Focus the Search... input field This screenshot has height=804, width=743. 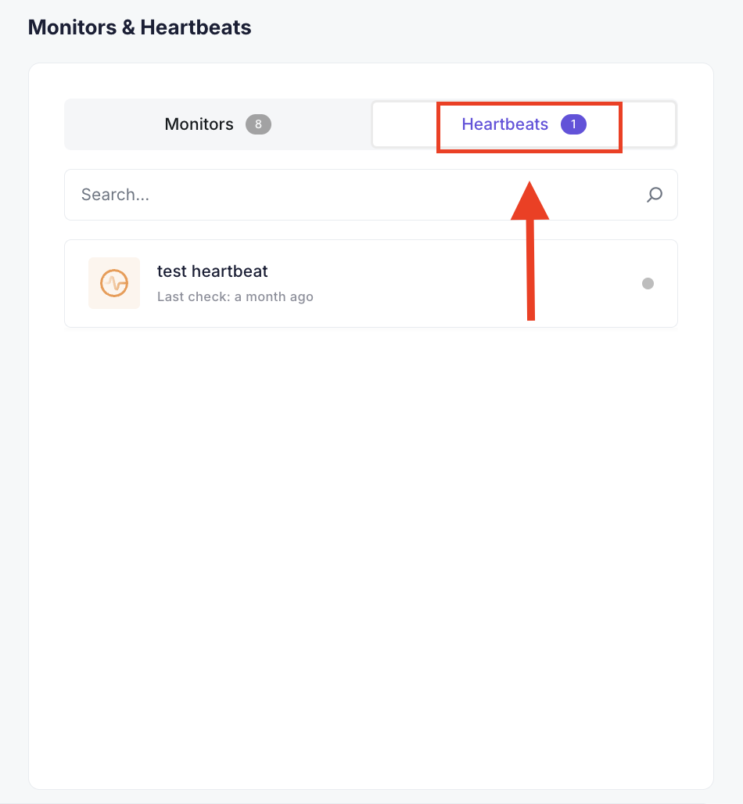[x=371, y=195]
